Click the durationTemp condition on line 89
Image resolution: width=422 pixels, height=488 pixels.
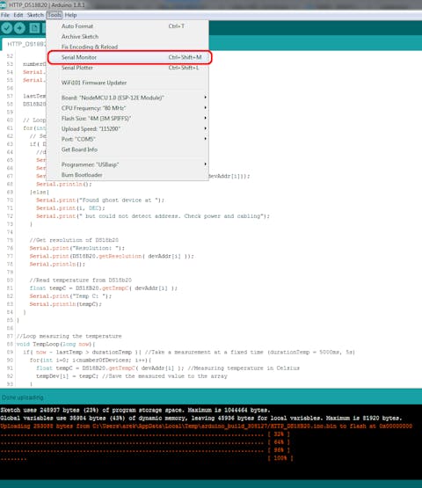pos(82,352)
